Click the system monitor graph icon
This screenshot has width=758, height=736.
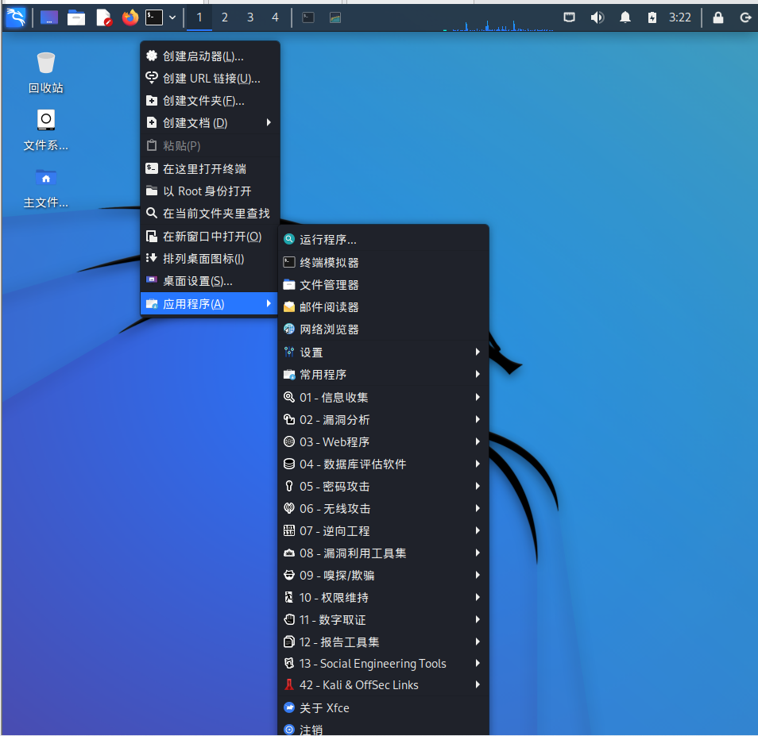click(x=335, y=18)
